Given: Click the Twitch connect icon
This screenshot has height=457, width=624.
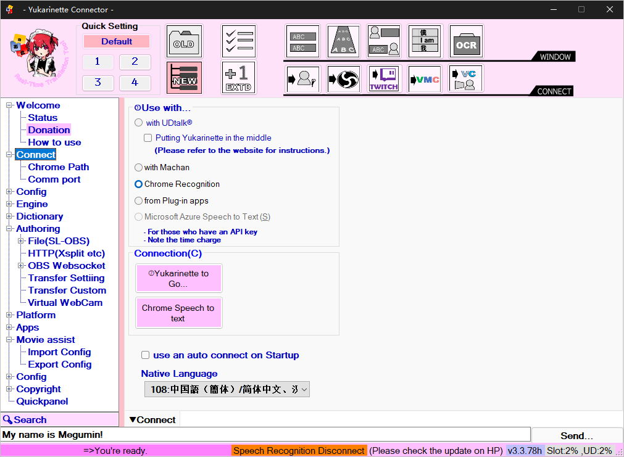Looking at the screenshot, I should 384,79.
